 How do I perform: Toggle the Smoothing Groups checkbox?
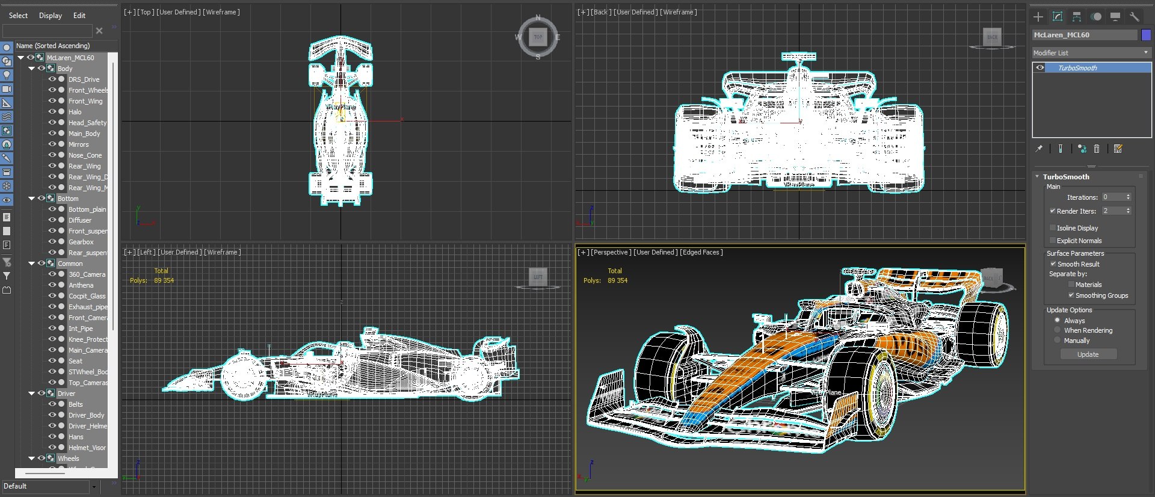(x=1071, y=295)
